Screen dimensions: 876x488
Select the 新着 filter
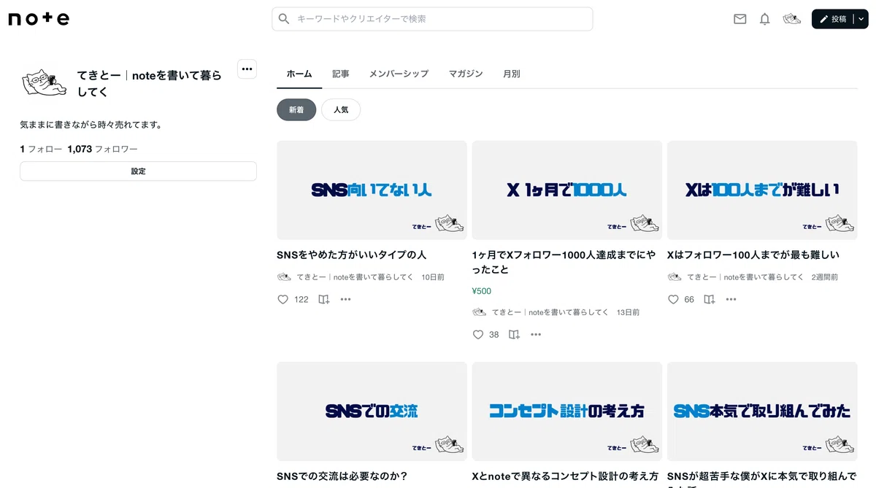pyautogui.click(x=296, y=110)
